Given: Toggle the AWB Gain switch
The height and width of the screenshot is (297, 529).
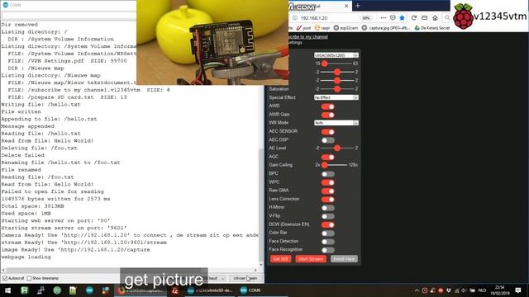Looking at the screenshot, I should click(x=327, y=115).
